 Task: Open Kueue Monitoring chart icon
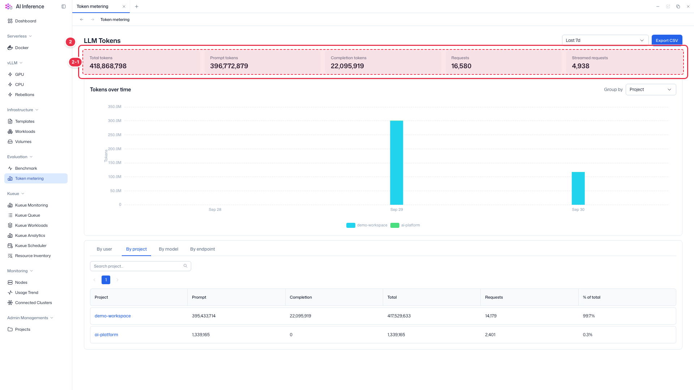tap(10, 205)
